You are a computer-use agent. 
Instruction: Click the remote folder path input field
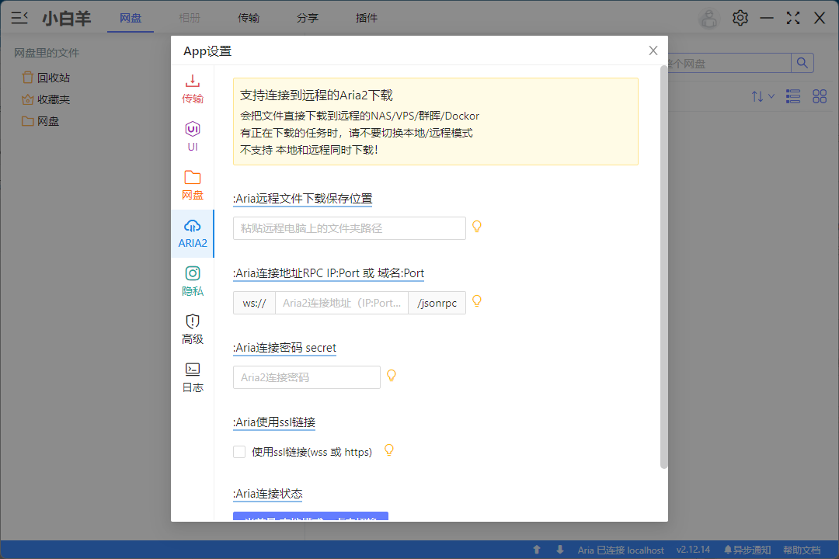point(350,227)
